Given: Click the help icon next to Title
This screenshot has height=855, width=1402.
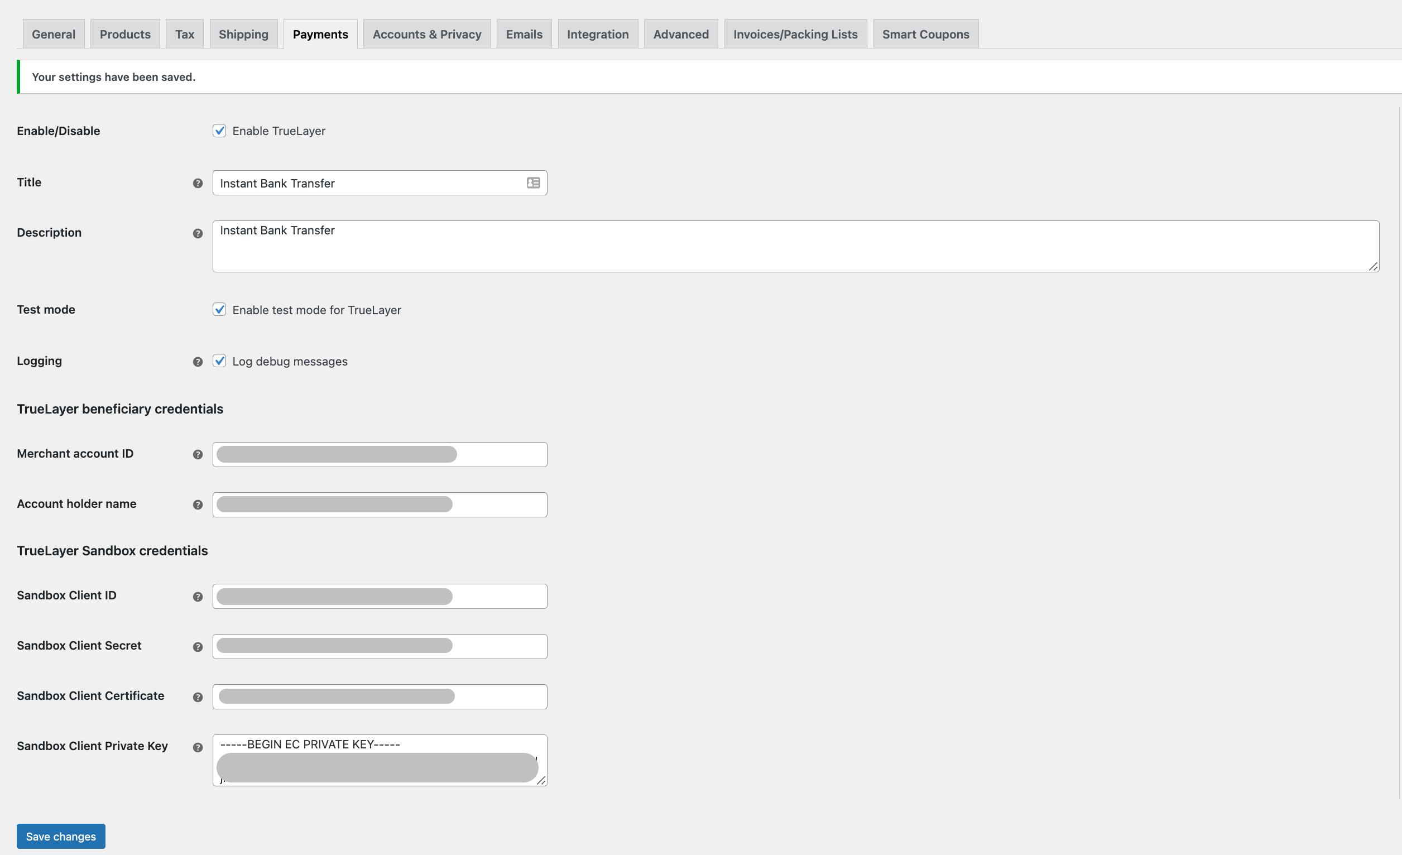Looking at the screenshot, I should pos(198,183).
